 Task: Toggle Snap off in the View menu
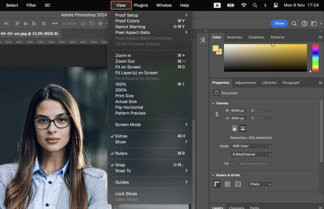point(120,165)
